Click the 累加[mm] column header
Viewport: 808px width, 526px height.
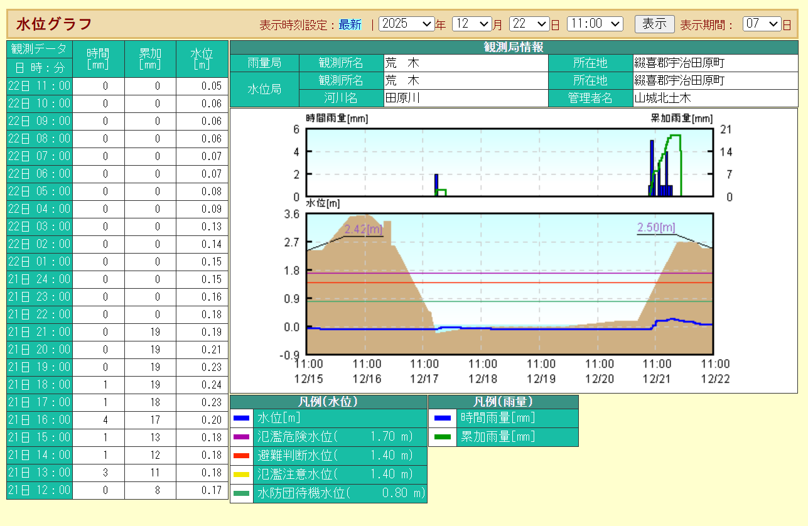click(x=150, y=59)
